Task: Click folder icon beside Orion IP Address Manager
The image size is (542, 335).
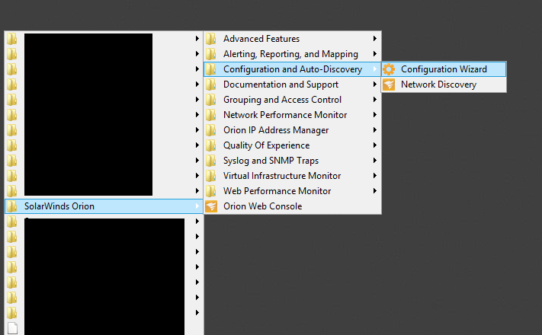Action: pos(211,130)
